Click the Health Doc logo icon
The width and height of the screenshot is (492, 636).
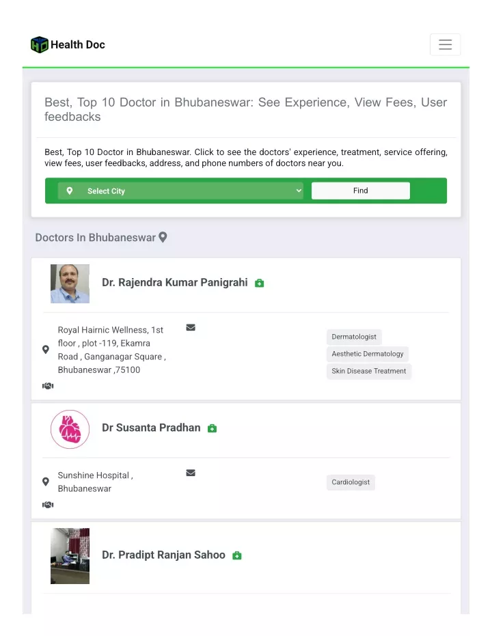click(x=40, y=44)
